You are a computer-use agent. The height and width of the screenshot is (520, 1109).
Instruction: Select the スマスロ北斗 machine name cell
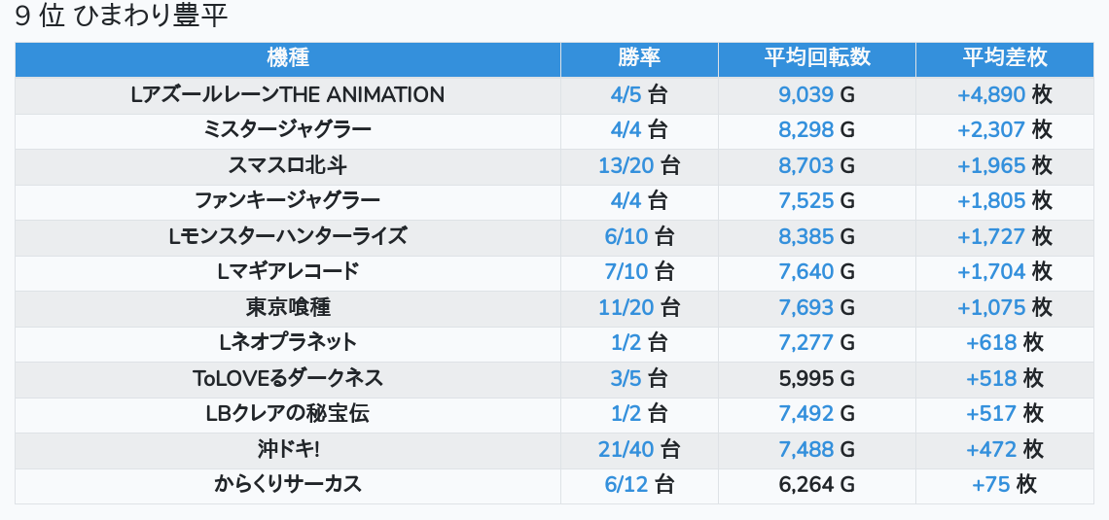287,166
